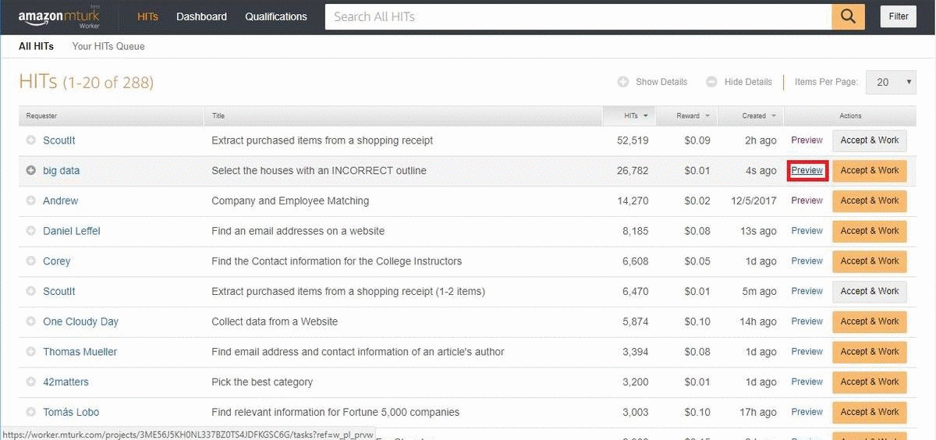Screen dimensions: 936x440
Task: Click Show Details text link
Action: (x=661, y=82)
